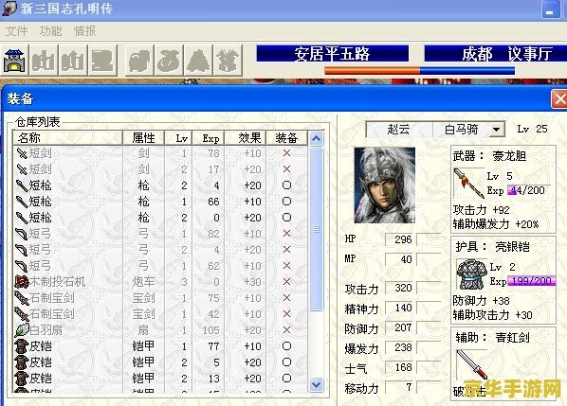The height and width of the screenshot is (406, 567).
Task: Click the 安居平五路 chapter progress bar
Action: coord(419,71)
